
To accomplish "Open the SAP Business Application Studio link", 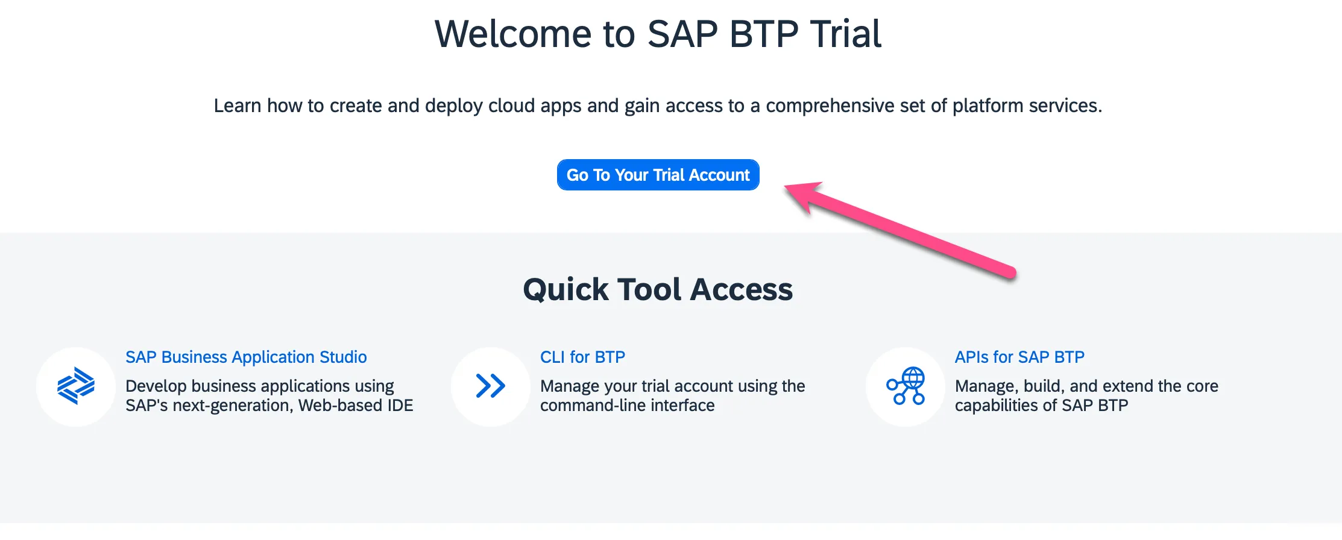I will [x=246, y=357].
